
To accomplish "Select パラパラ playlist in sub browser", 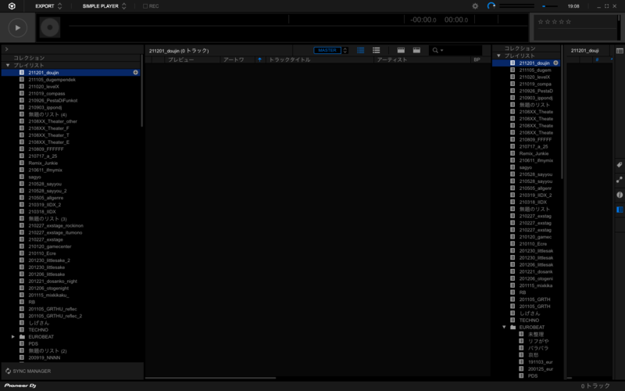I will (x=538, y=348).
